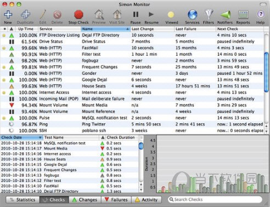Click the Visit Site house icon

[x=117, y=15]
